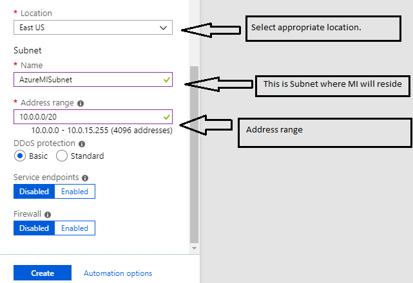Set Firewall to Enabled
The image size is (413, 283).
point(75,228)
